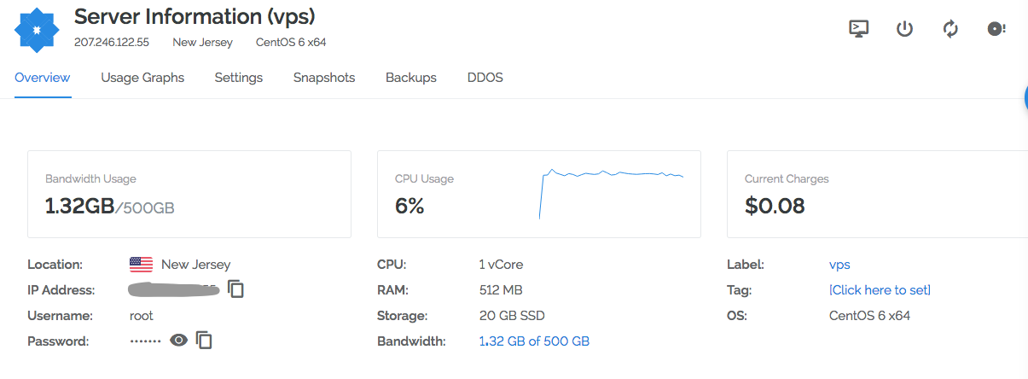Open the server console view icon
The image size is (1028, 379).
tap(859, 29)
